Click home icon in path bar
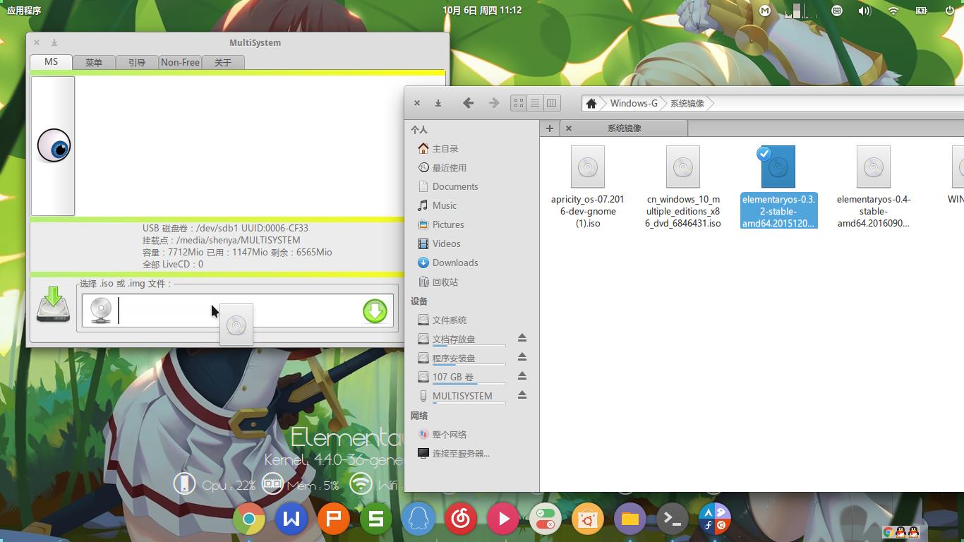This screenshot has width=964, height=542. 591,104
